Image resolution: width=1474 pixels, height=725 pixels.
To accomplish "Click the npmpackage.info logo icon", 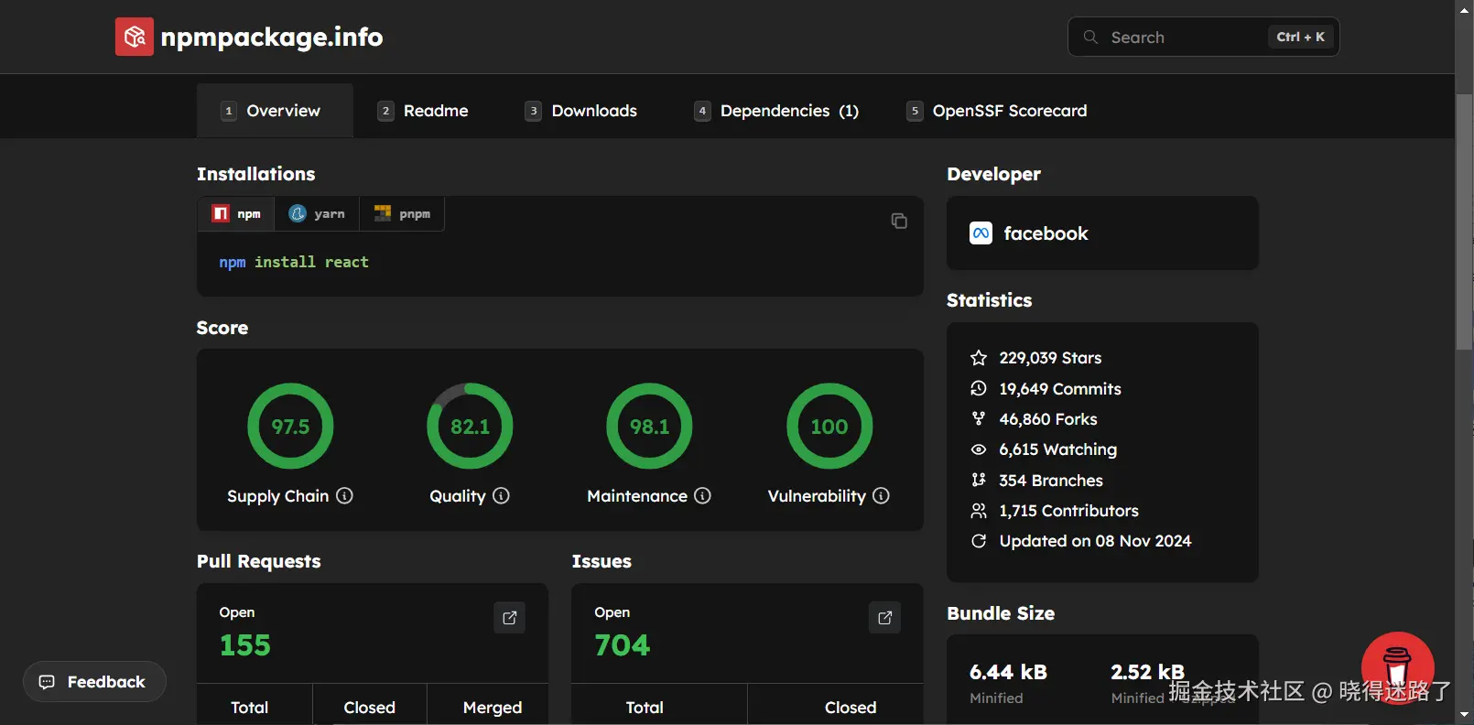I will click(x=135, y=37).
